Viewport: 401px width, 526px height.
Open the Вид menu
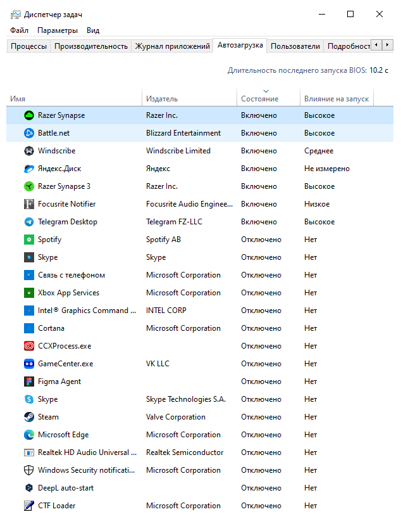93,30
